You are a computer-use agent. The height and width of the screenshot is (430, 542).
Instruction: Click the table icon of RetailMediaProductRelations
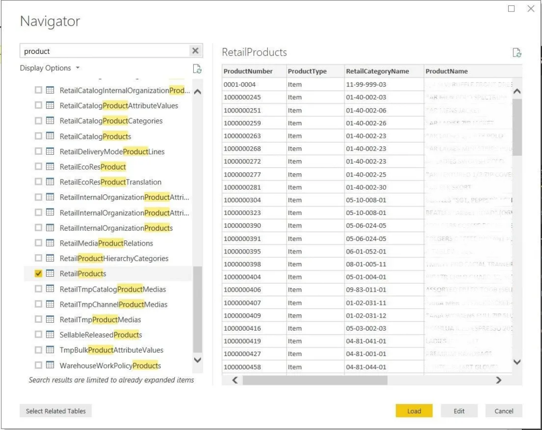[50, 243]
